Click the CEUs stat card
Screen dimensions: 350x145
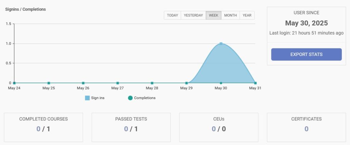pyautogui.click(x=219, y=127)
